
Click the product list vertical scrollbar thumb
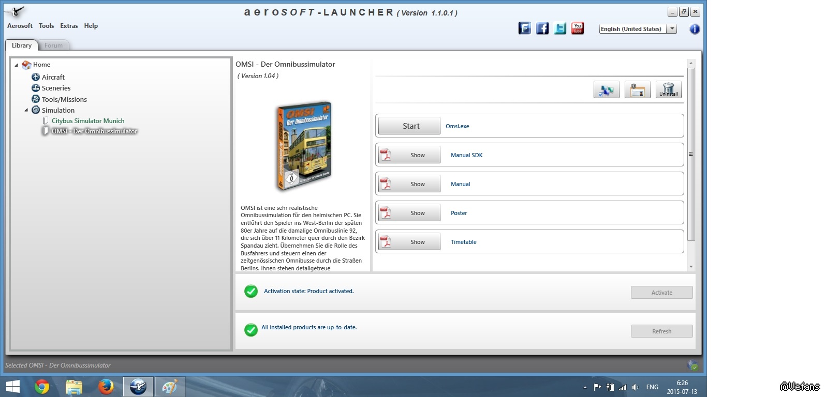[691, 154]
